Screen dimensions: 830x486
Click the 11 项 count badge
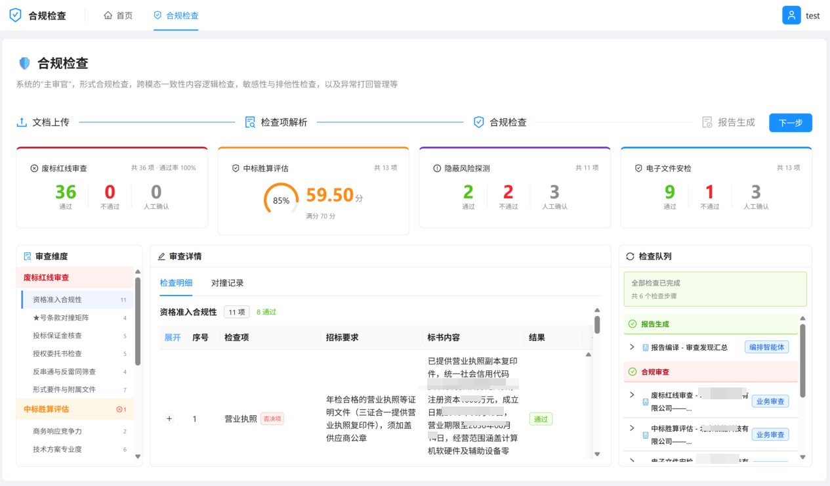(236, 312)
